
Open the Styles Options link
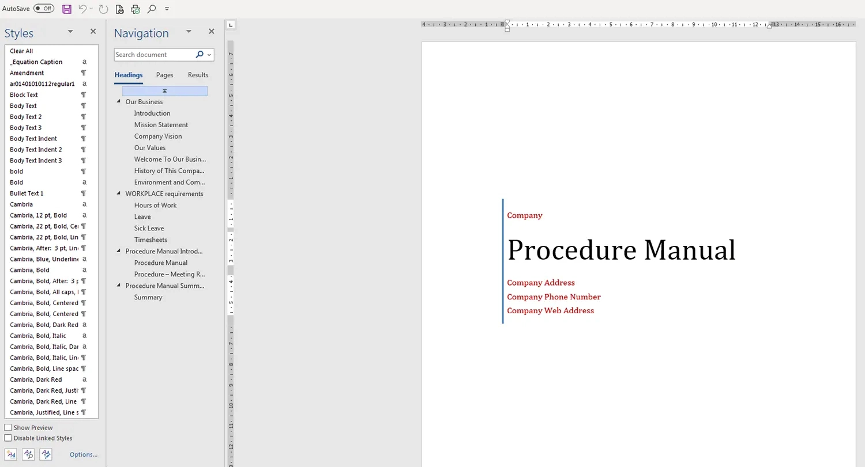pyautogui.click(x=84, y=455)
